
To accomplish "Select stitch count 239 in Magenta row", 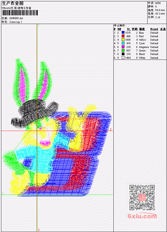I will point(128,47).
